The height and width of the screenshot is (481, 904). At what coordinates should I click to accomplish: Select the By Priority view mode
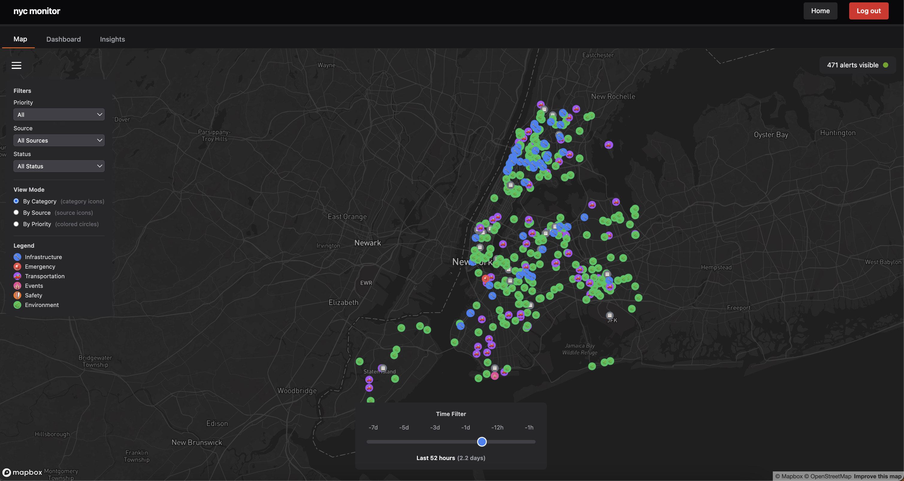[x=16, y=224]
